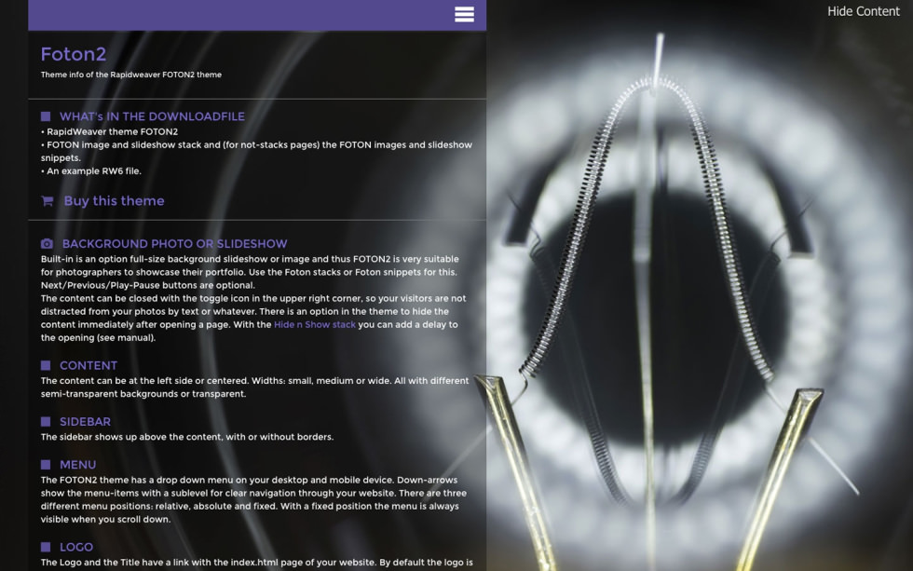Click the square icon beside LOGO
913x571 pixels.
tap(46, 547)
